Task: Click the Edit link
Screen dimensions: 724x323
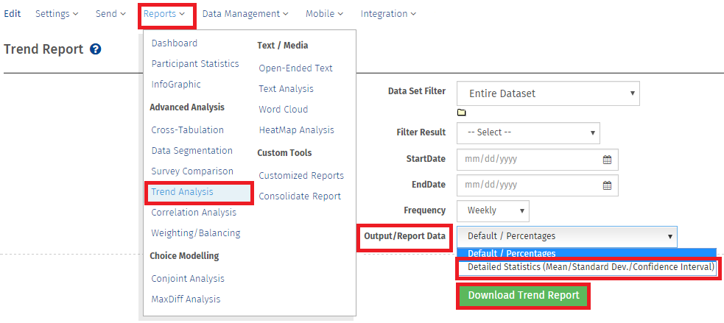Action: point(13,14)
